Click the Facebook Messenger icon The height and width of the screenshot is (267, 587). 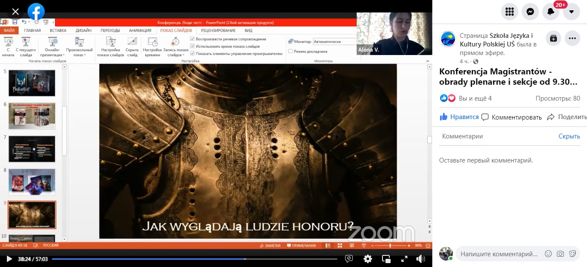click(x=530, y=12)
